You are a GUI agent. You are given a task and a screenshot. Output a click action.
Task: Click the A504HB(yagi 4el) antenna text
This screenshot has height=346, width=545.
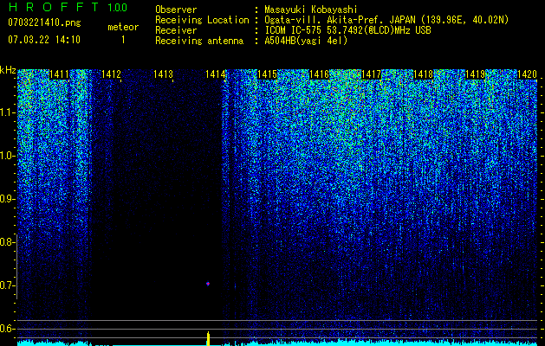[x=306, y=41]
